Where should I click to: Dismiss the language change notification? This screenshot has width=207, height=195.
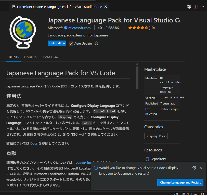201,168
